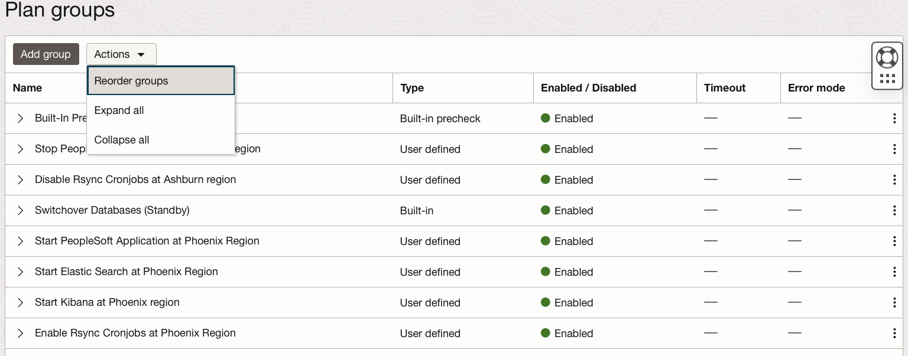Toggle the Actions dropdown button
This screenshot has width=908, height=356.
[121, 54]
